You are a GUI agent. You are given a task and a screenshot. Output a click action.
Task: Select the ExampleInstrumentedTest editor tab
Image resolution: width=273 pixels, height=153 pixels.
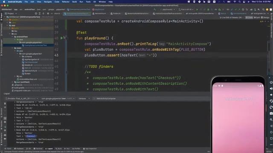point(77,14)
